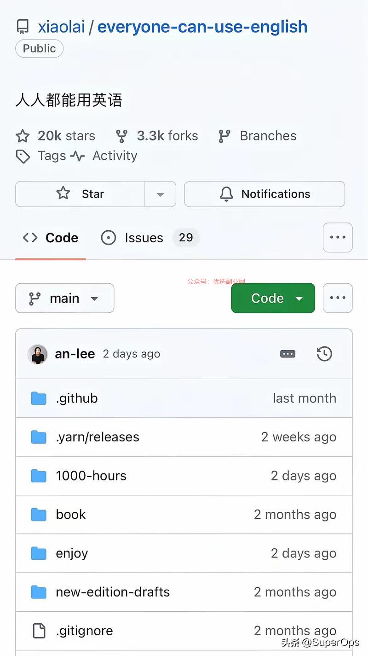Click the folder icon for .yarn/releases

pos(39,437)
